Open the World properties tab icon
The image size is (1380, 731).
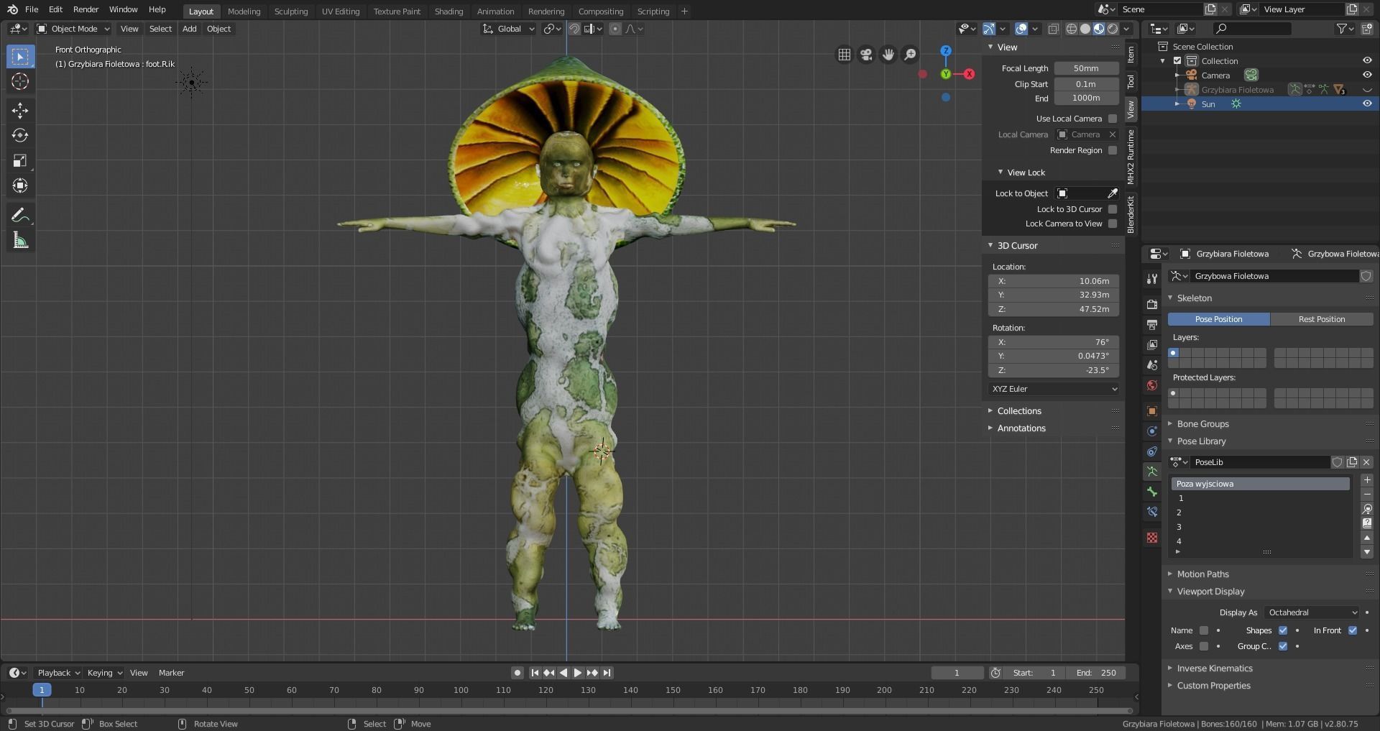tap(1152, 385)
